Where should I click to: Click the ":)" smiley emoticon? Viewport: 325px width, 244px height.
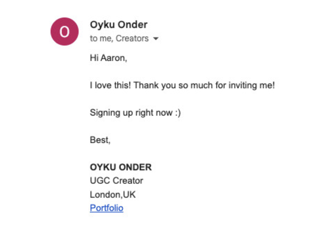(177, 113)
